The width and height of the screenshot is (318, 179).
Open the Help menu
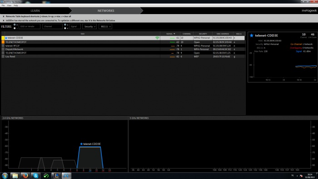point(16,5)
